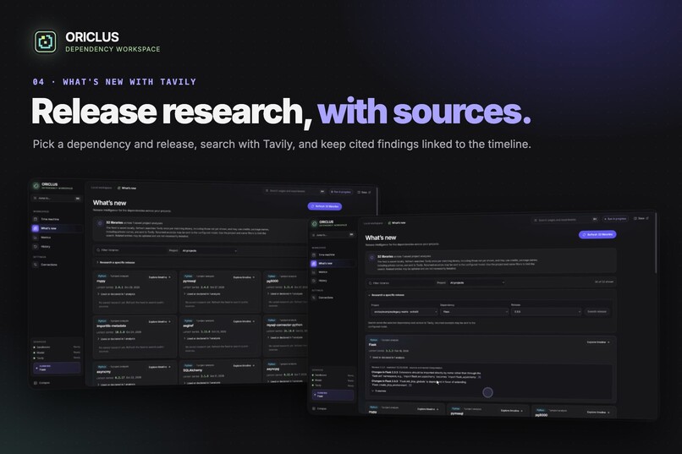
Task: Click Refresh 32 libraries button in front window
Action: tap(597, 234)
